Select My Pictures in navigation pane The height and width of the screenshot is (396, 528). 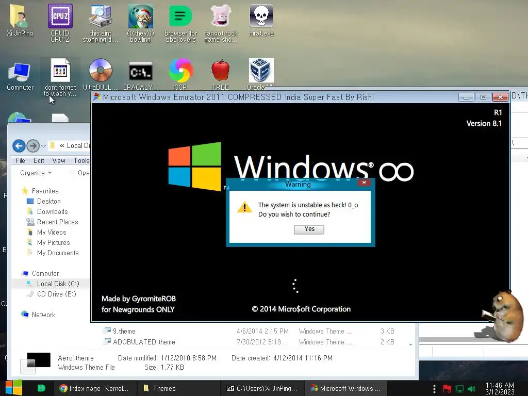48,243
